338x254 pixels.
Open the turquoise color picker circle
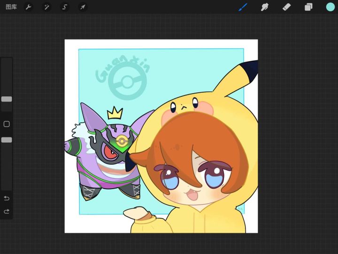[x=330, y=7]
